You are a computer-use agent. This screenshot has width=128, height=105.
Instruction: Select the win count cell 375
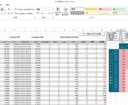click(121, 35)
